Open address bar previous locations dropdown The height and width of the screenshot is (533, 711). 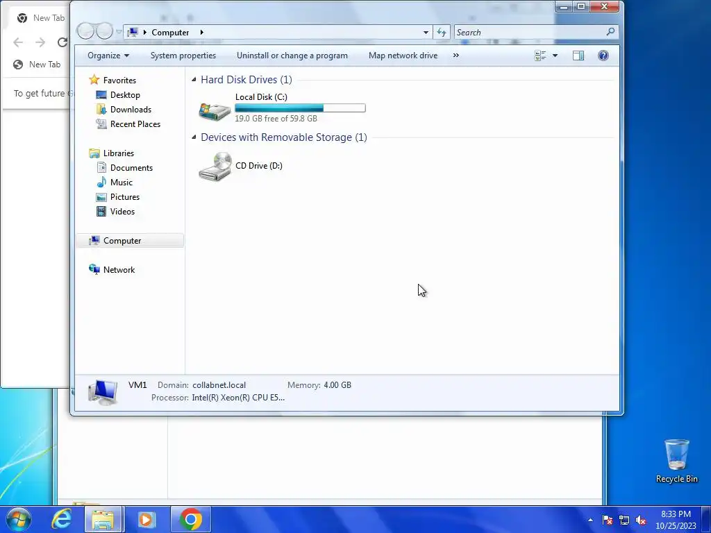tap(426, 32)
